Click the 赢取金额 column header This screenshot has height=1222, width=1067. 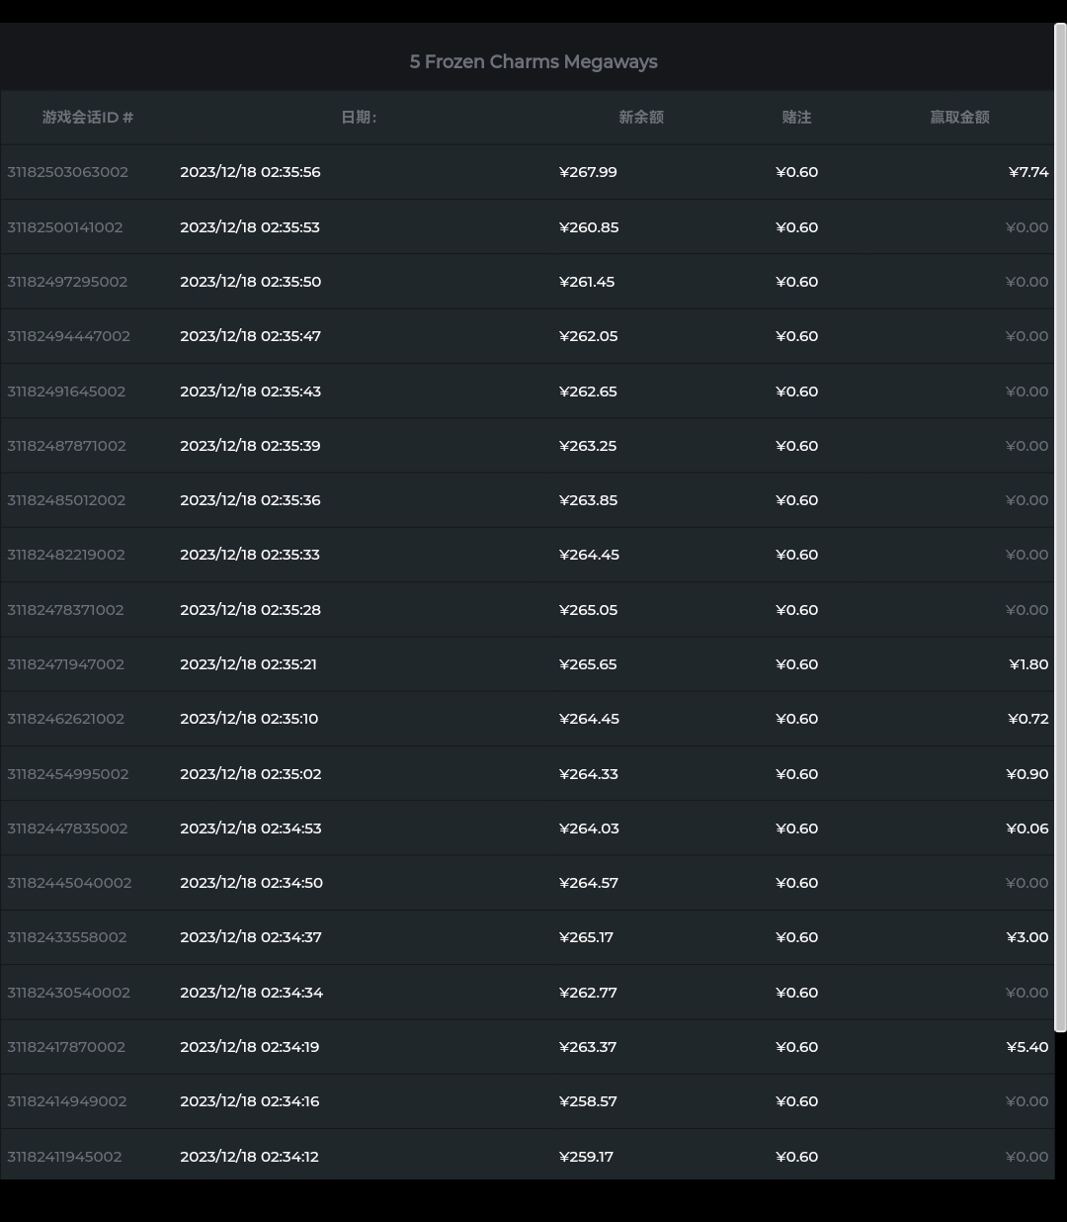click(x=959, y=117)
